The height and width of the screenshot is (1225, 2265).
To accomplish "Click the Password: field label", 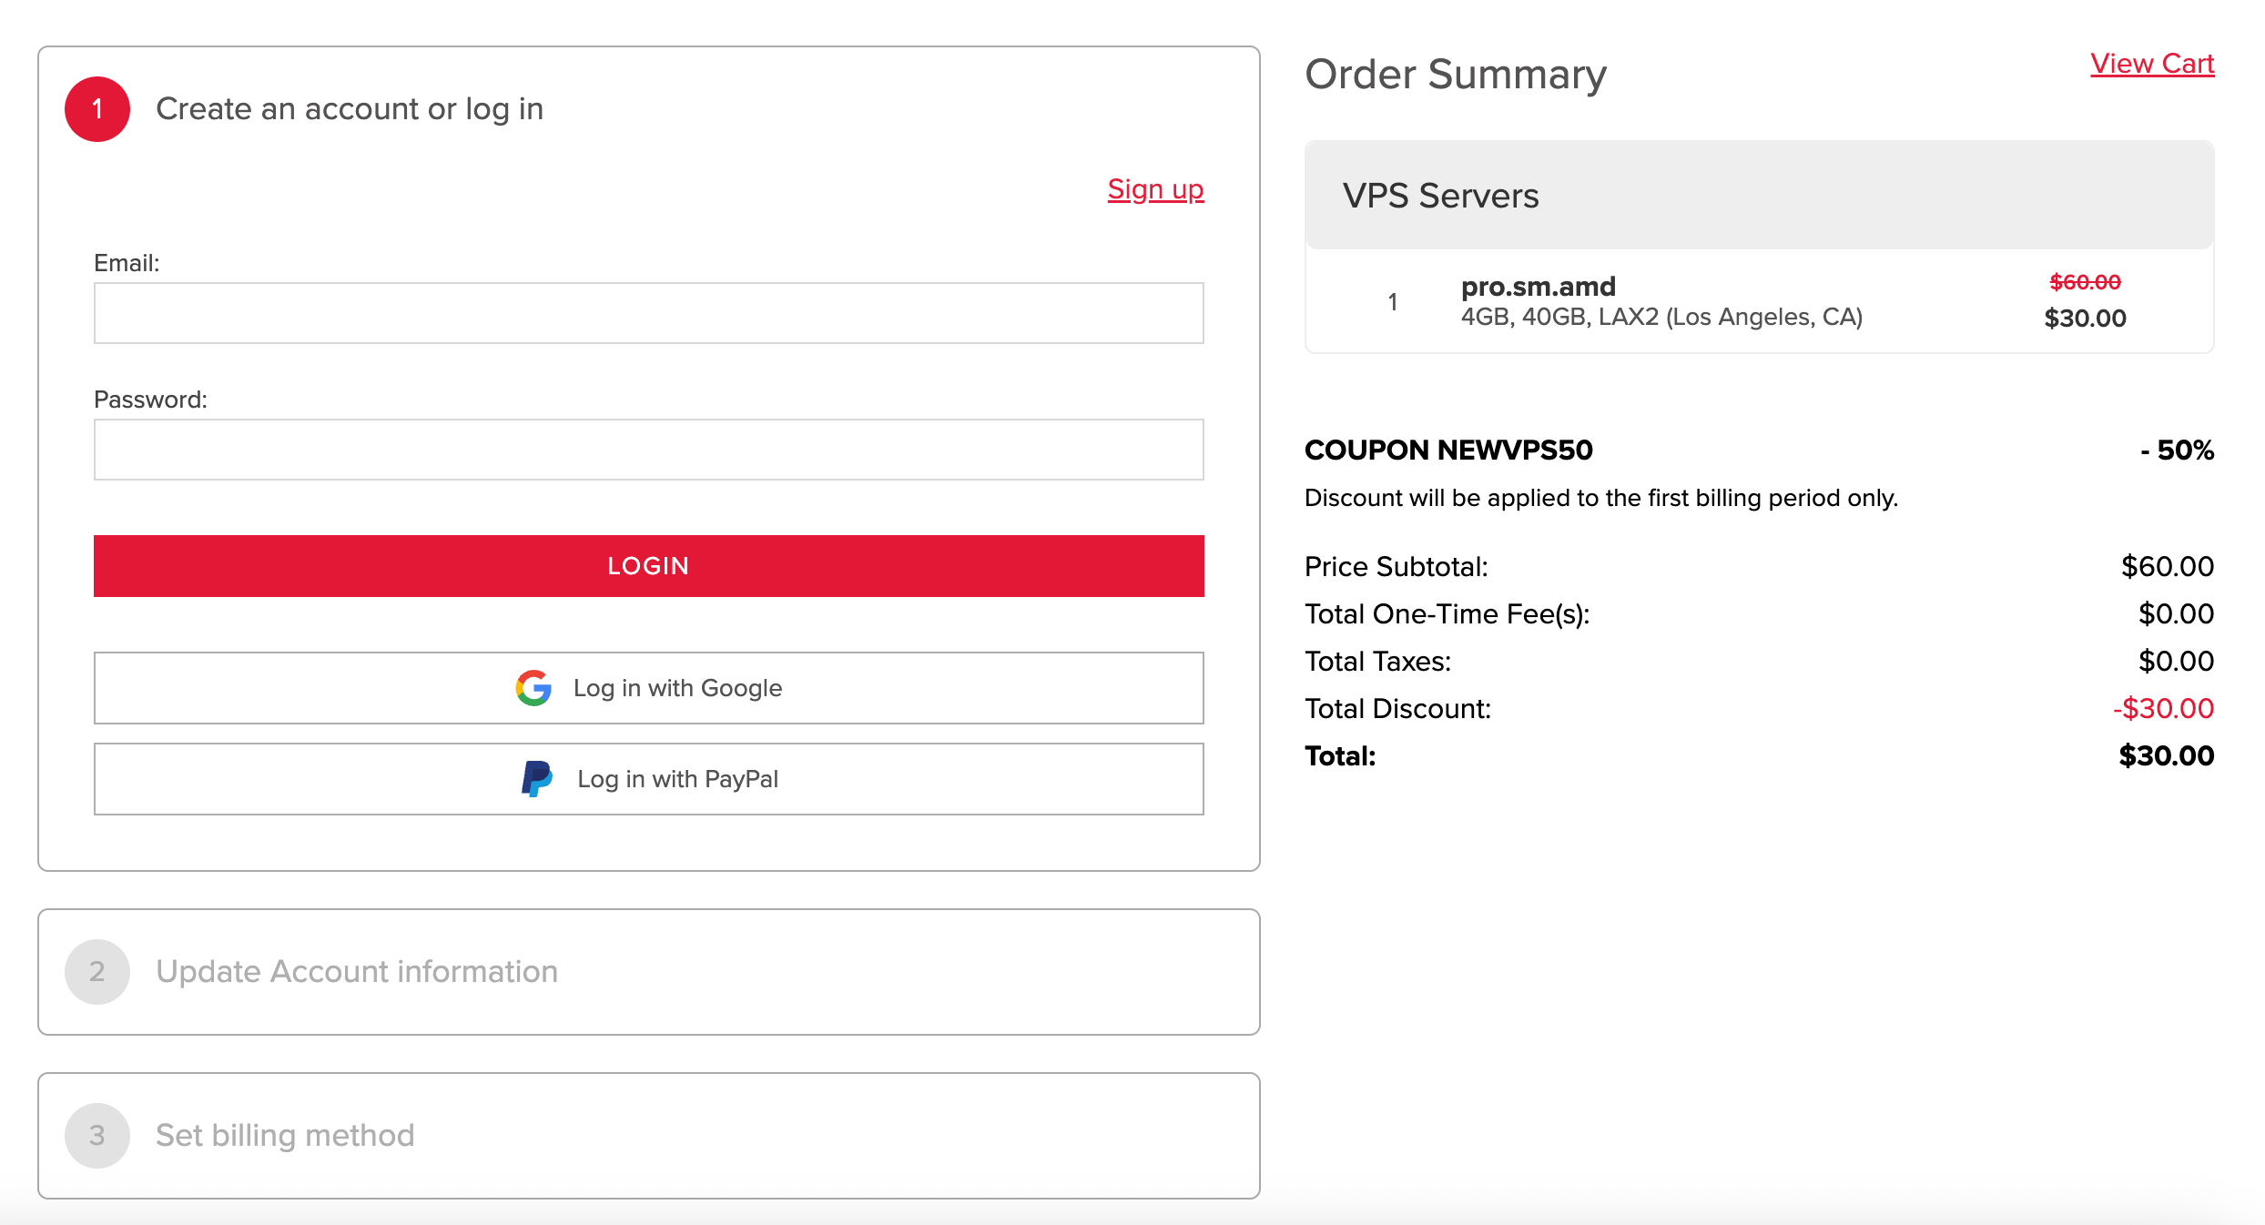I will [151, 400].
